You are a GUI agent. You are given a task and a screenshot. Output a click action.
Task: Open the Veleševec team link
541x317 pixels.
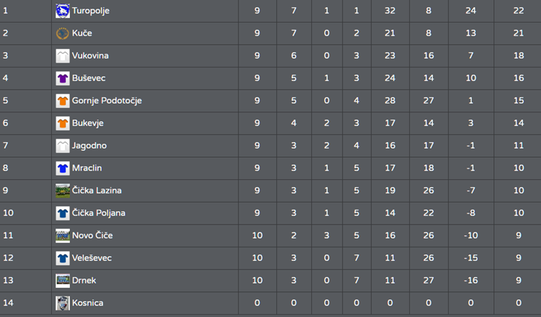tap(92, 258)
